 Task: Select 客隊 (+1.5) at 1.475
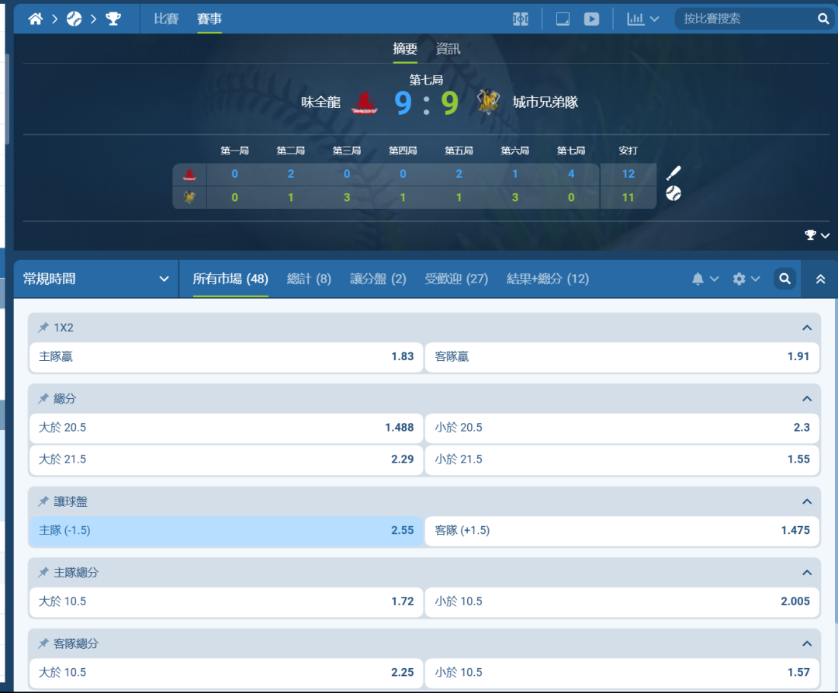(622, 531)
